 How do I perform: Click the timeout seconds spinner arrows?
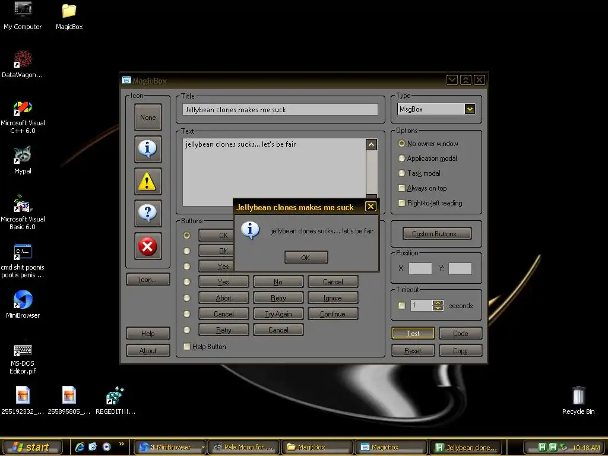pos(438,306)
